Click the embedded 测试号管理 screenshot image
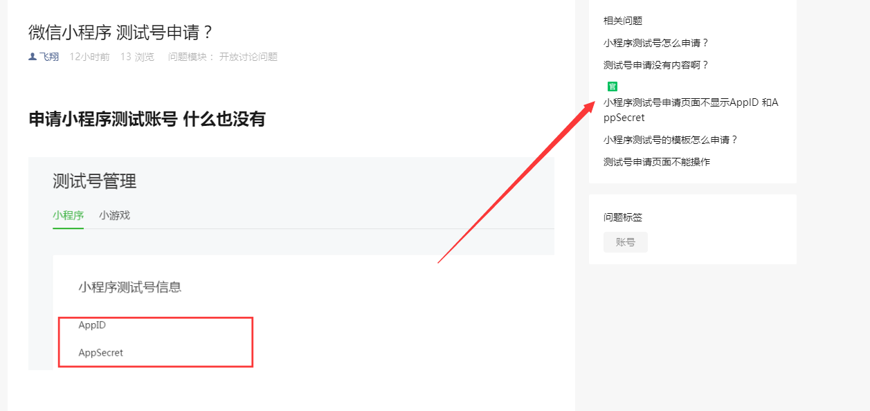 (x=291, y=264)
